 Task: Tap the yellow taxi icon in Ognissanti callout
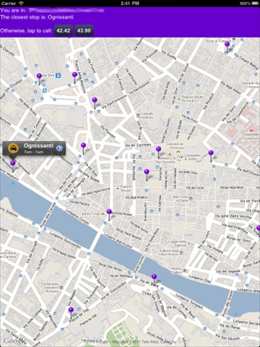14,148
